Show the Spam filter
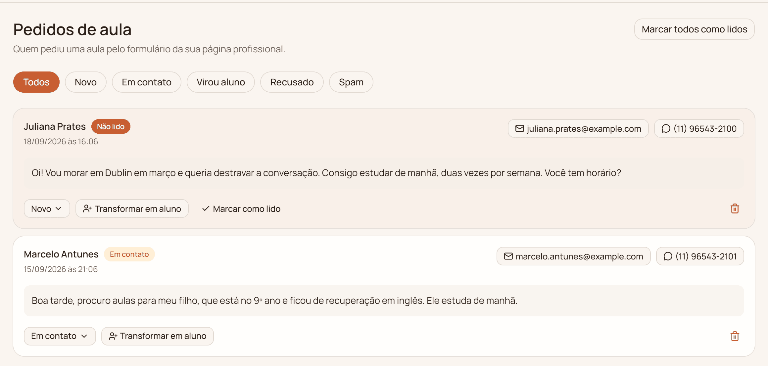The width and height of the screenshot is (768, 366). (x=351, y=82)
